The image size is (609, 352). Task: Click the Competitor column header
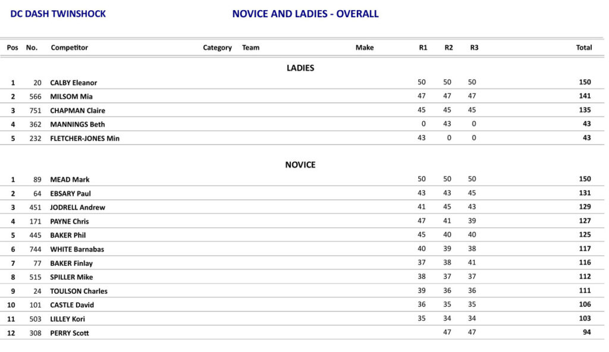pos(70,48)
